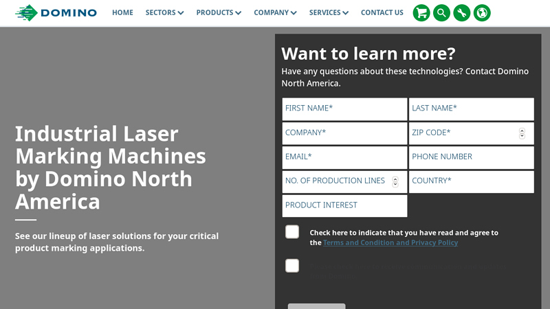Open the Contact Us page

coord(382,12)
